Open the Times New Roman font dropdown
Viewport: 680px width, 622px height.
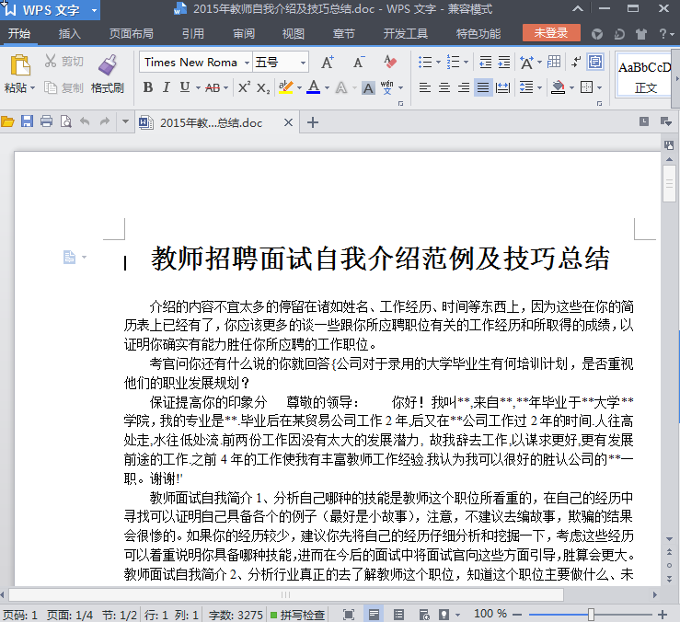(x=246, y=63)
